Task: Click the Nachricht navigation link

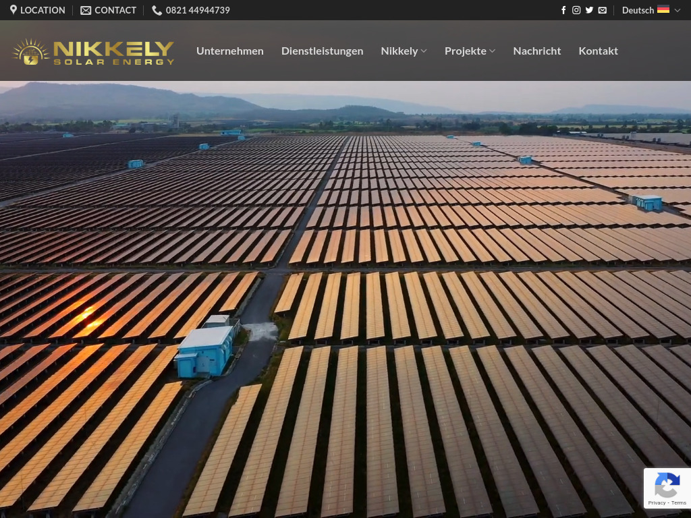Action: click(x=537, y=51)
